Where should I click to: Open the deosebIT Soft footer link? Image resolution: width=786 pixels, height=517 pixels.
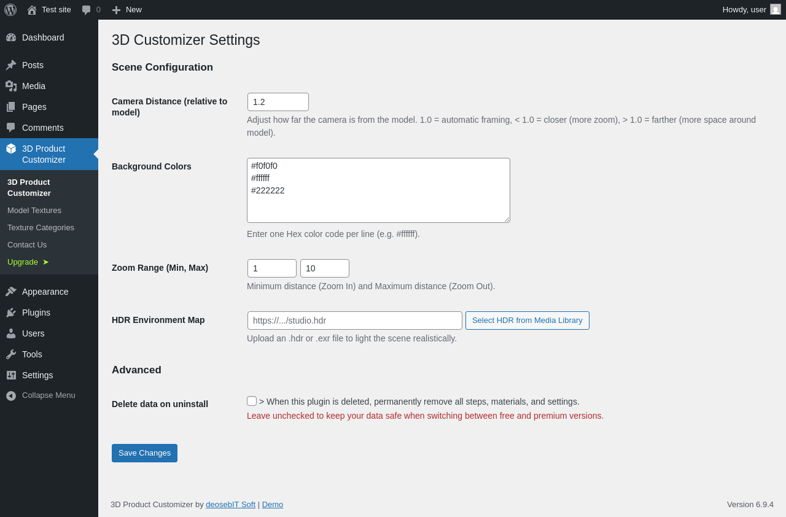230,505
